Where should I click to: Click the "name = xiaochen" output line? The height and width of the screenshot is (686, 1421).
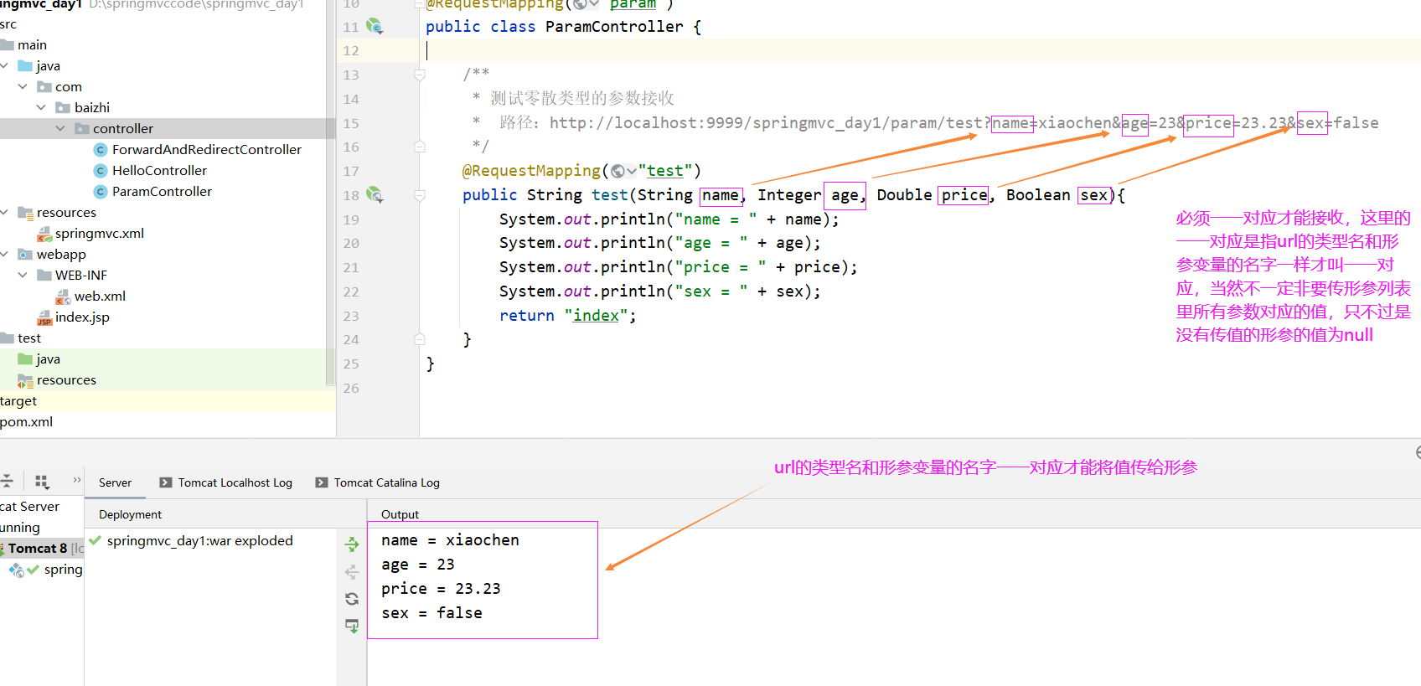450,540
